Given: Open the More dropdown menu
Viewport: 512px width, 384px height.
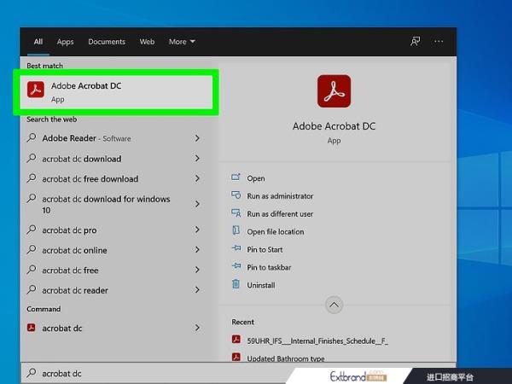Looking at the screenshot, I should click(182, 42).
